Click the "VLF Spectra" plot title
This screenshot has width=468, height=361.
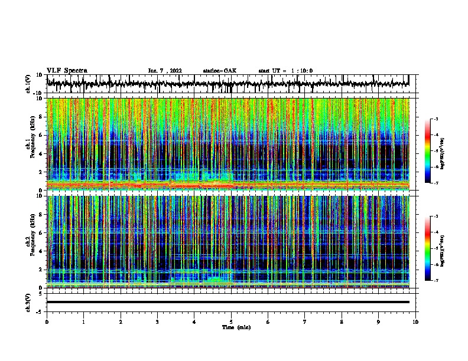[67, 71]
